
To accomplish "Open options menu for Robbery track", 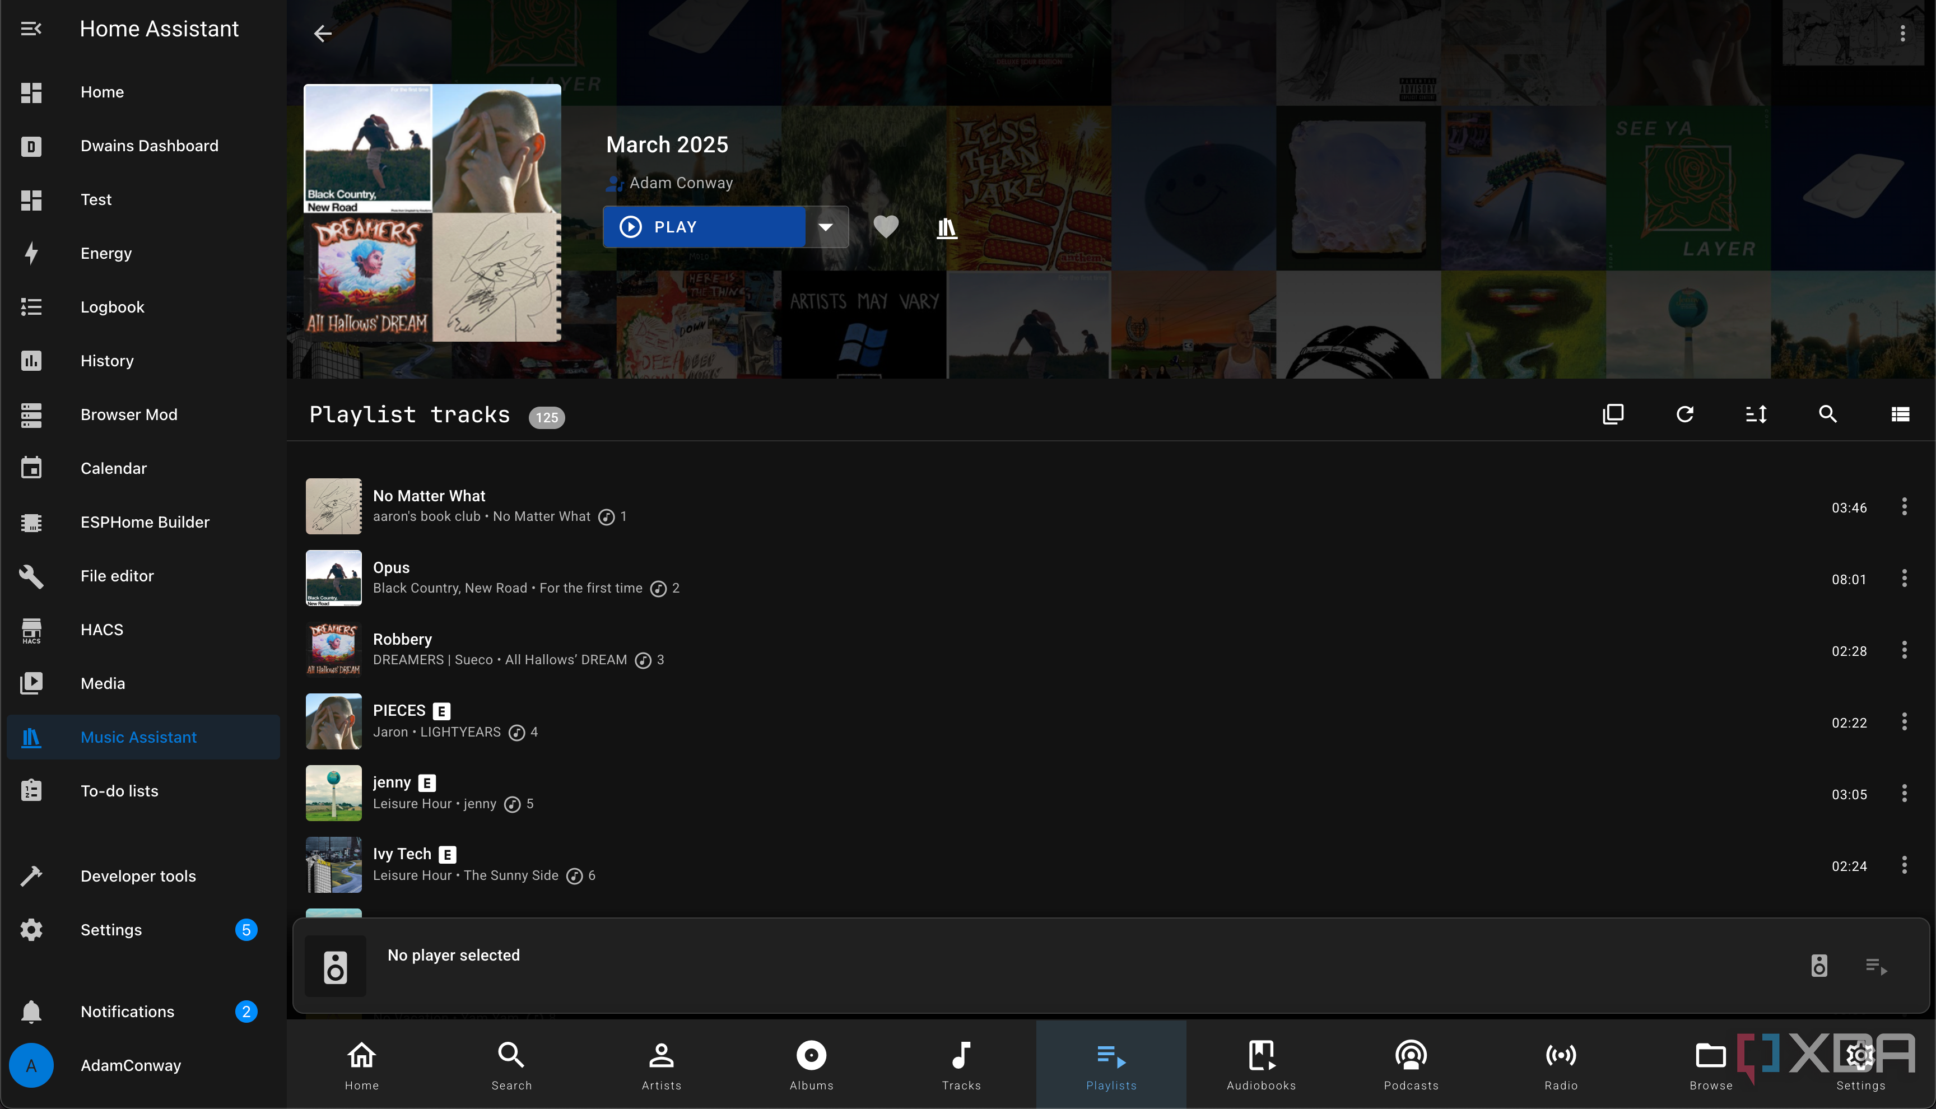I will click(x=1904, y=650).
